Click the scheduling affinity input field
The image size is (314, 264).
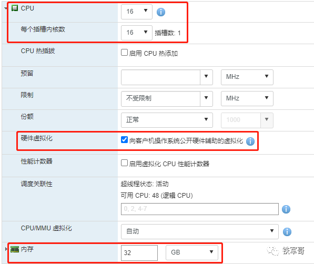pyautogui.click(x=200, y=209)
